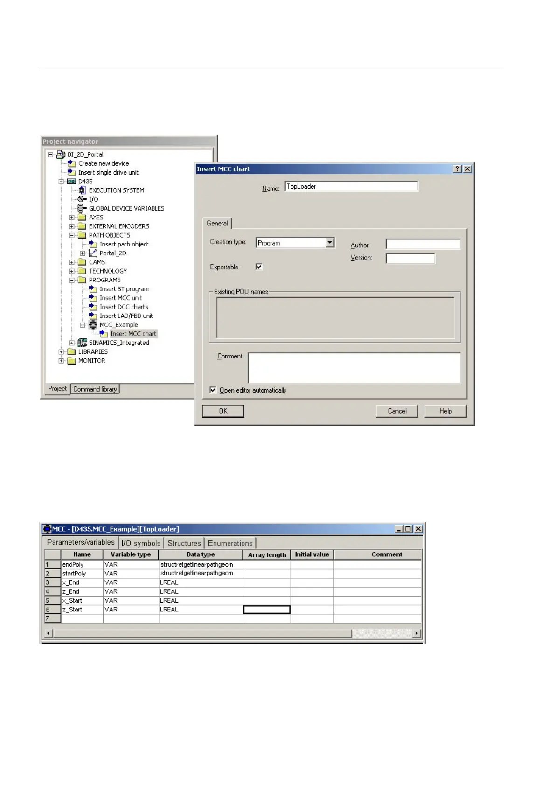Viewport: 555px width, 786px height.
Task: Click the CAMS folder icon
Action: click(x=82, y=262)
